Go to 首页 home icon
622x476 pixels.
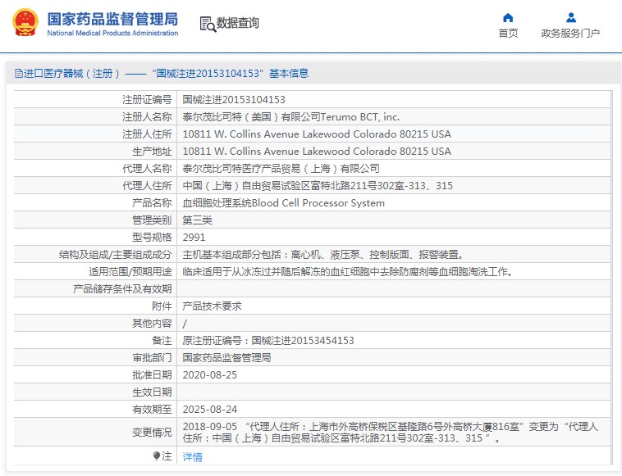click(508, 18)
